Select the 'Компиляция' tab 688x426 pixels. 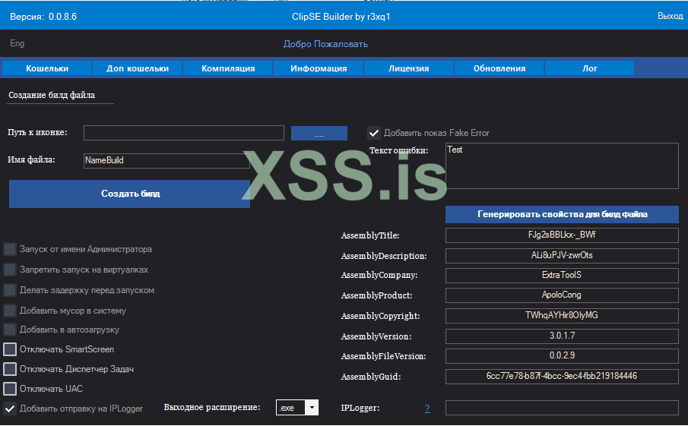(228, 68)
